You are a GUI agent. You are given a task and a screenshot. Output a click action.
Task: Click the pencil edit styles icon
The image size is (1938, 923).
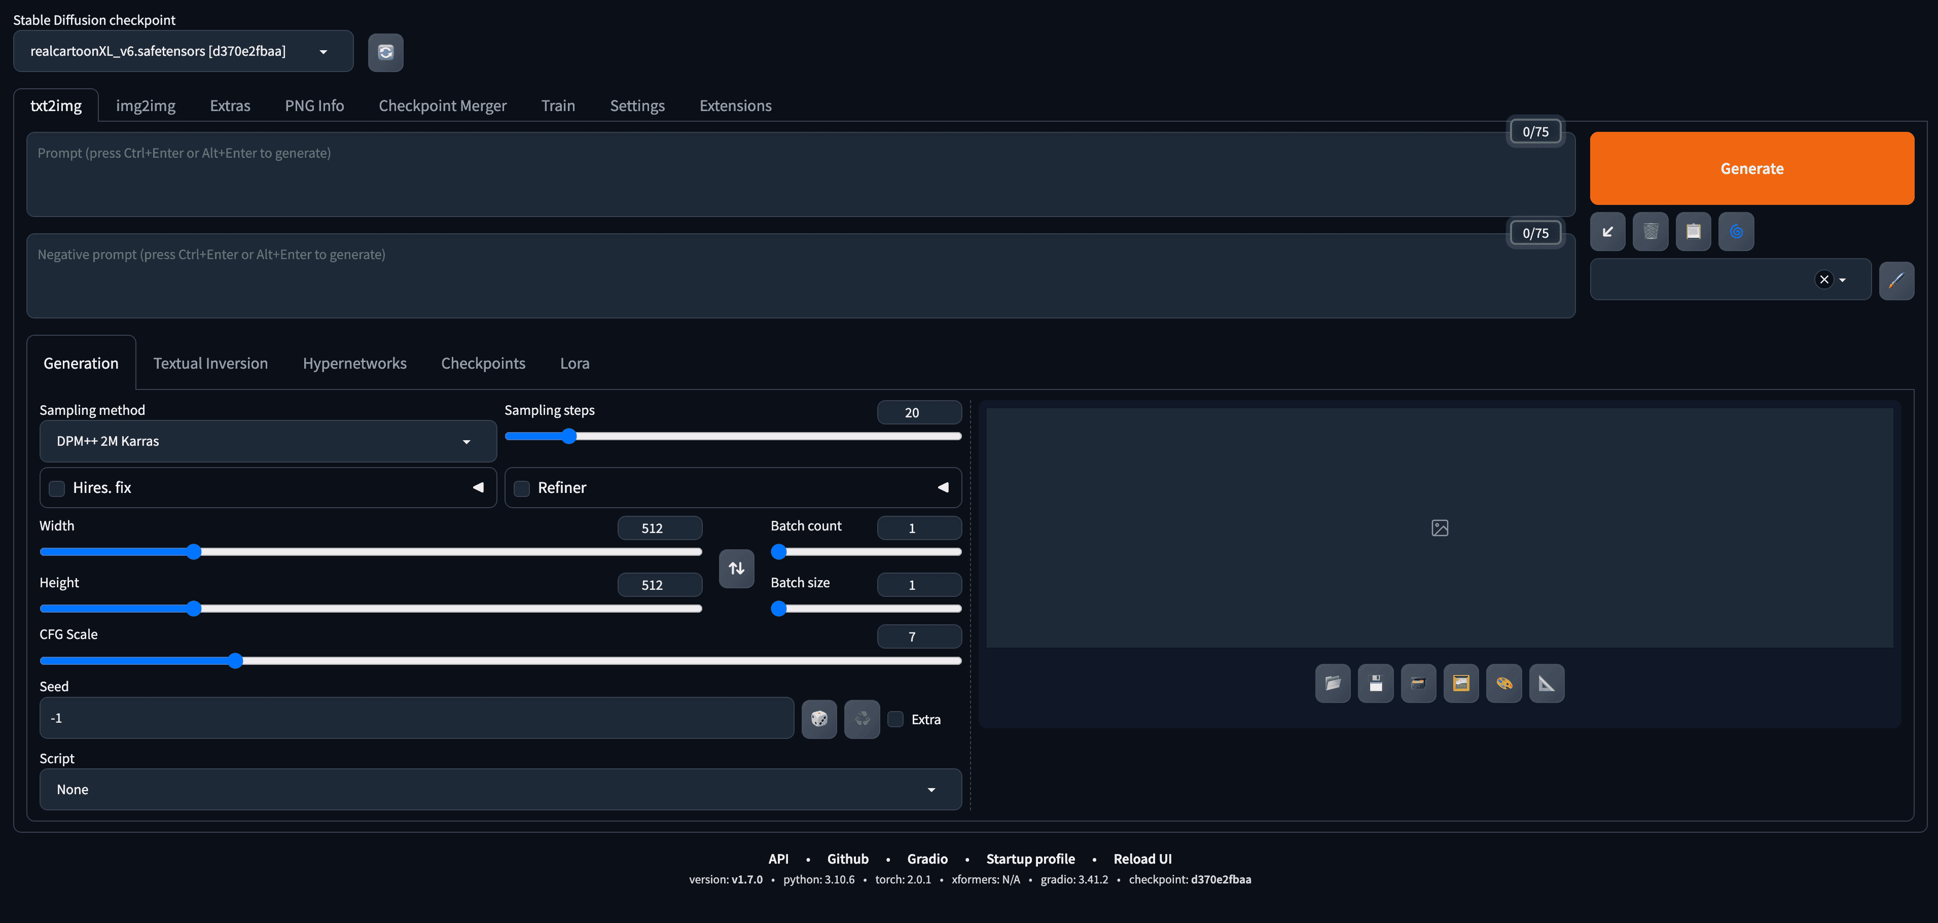click(x=1896, y=280)
